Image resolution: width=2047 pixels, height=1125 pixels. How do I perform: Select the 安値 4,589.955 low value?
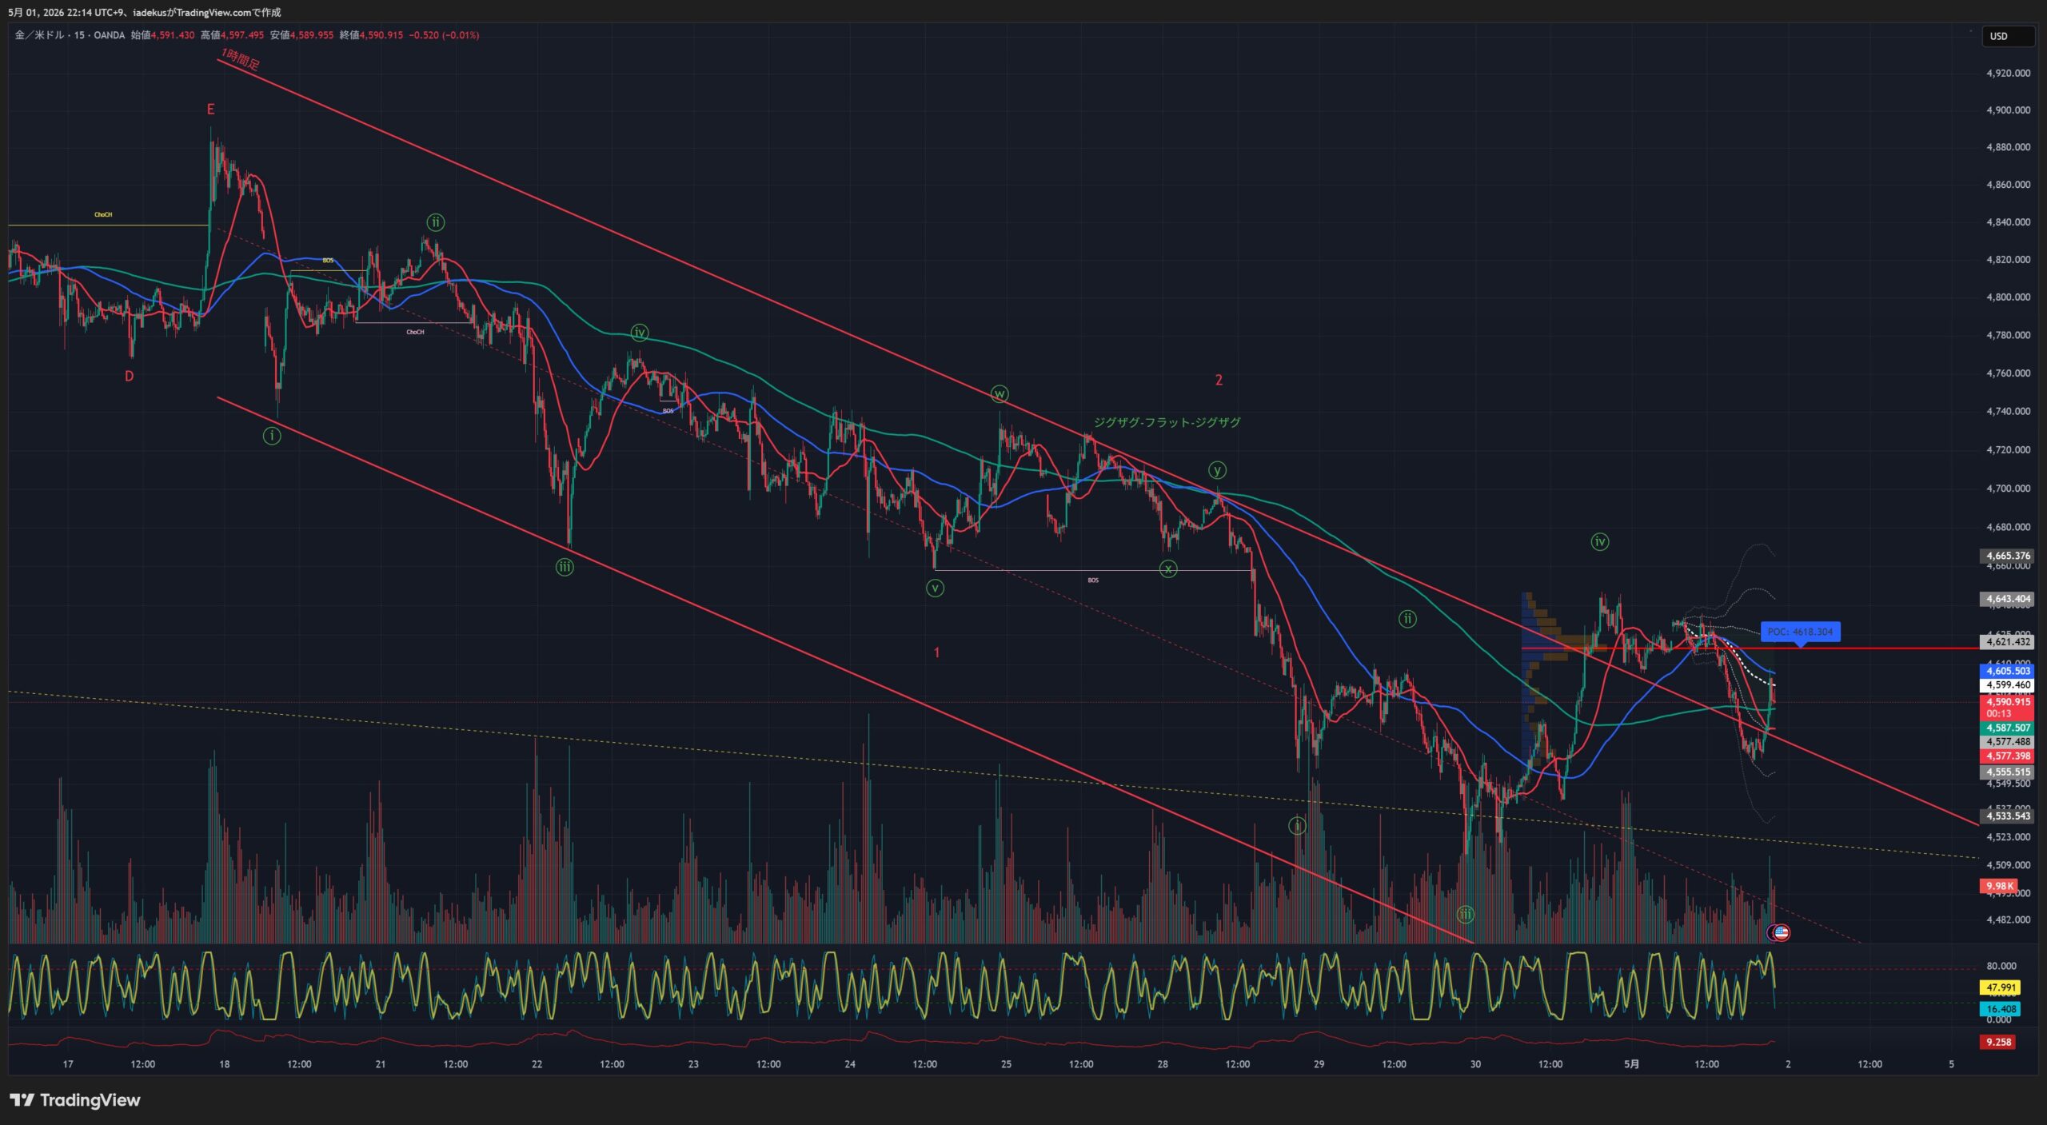pyautogui.click(x=301, y=35)
